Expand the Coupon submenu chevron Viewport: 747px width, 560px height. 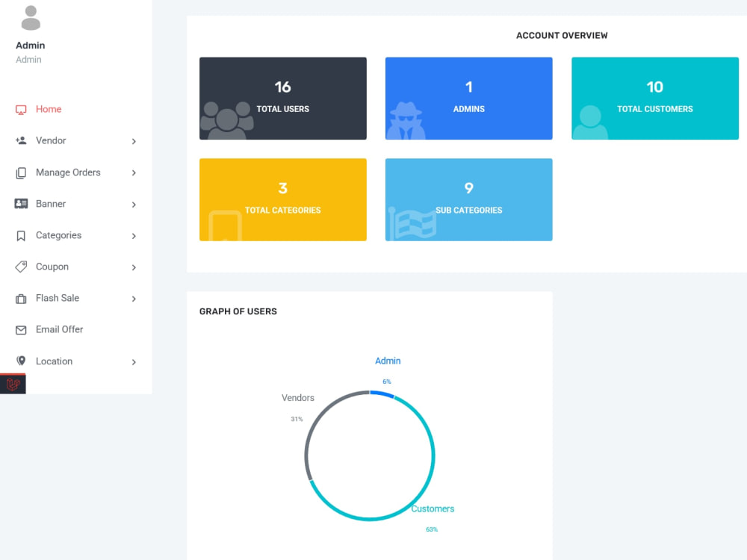click(134, 267)
